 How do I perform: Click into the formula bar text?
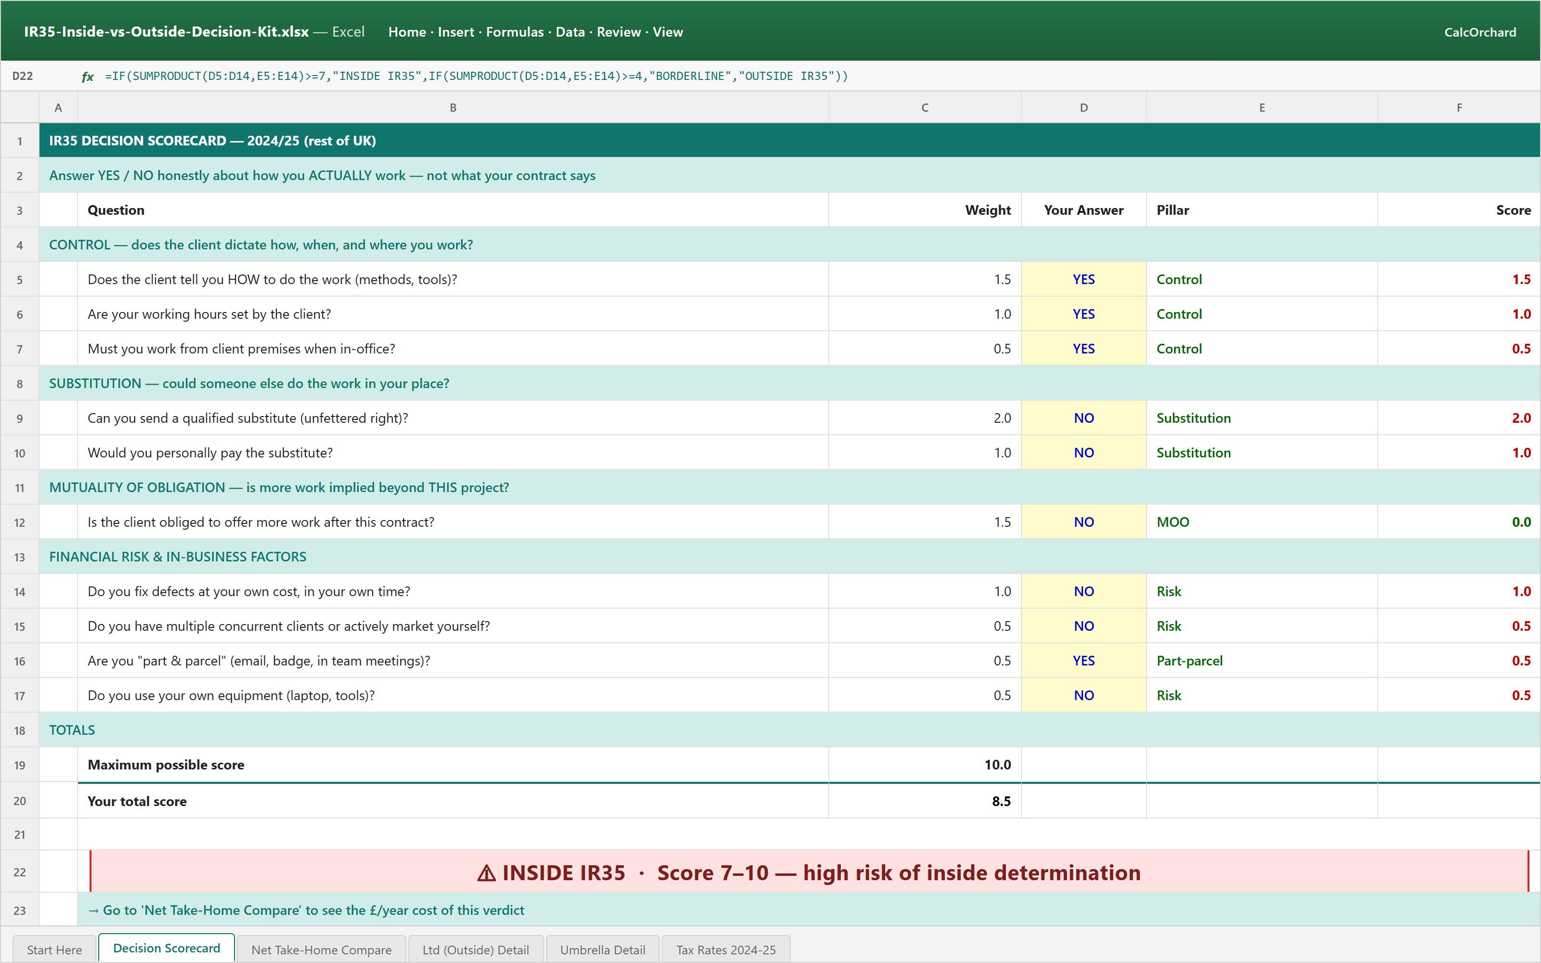[x=476, y=77]
